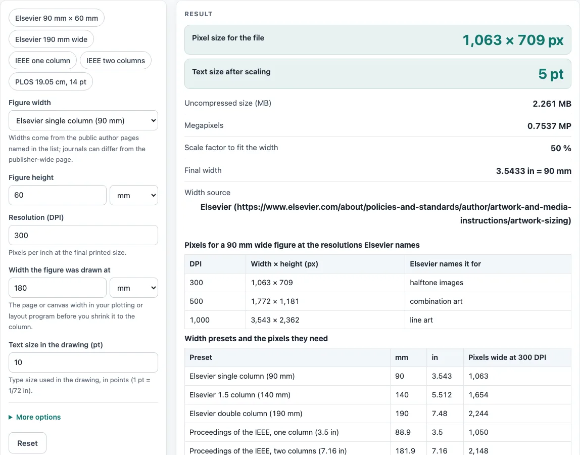
Task: Choose the IEEE one column preset
Action: (42, 60)
